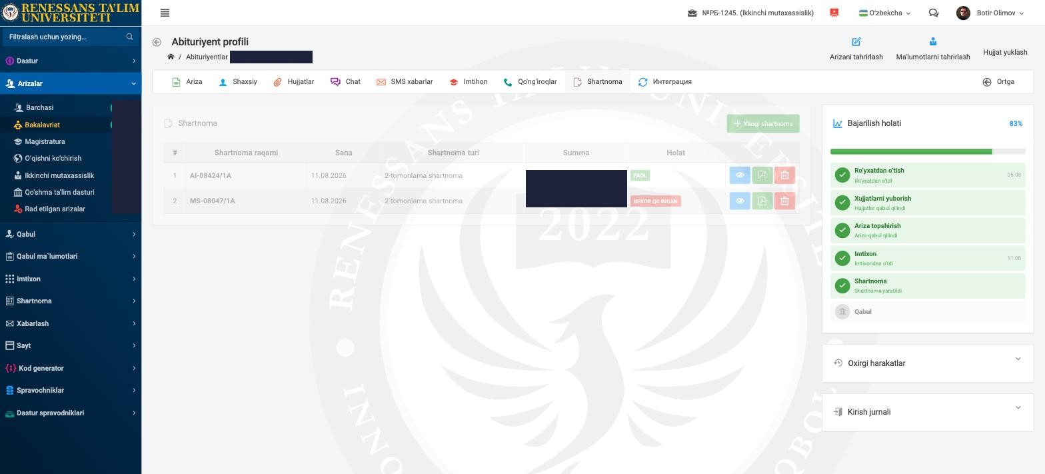Viewport: 1045px width, 474px height.
Task: Click Arizani tahrirlash edit icon
Action: click(856, 41)
